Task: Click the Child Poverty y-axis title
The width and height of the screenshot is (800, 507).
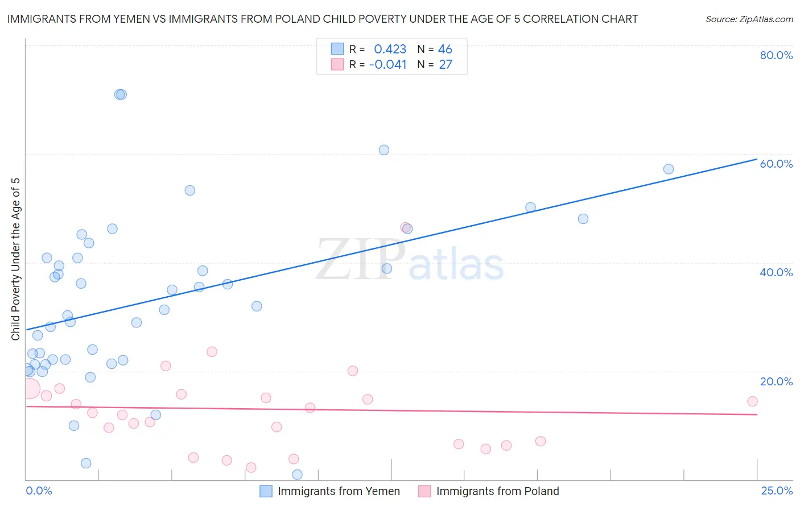Action: coord(15,259)
